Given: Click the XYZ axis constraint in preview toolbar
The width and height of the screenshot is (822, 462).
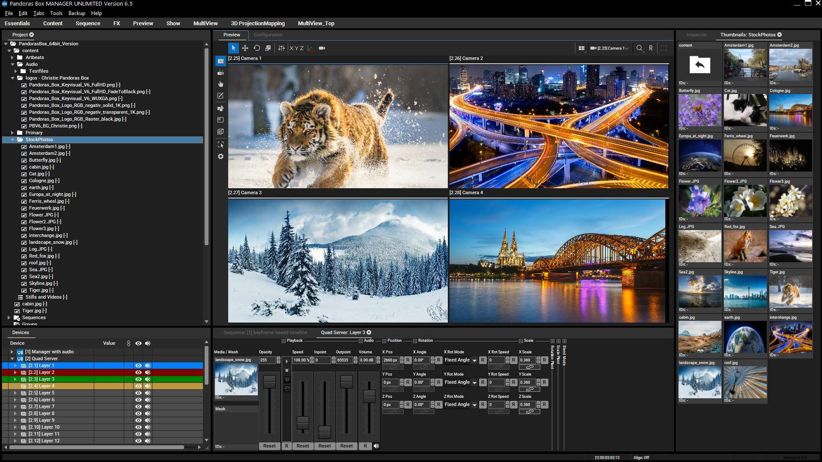Looking at the screenshot, I should (x=296, y=48).
